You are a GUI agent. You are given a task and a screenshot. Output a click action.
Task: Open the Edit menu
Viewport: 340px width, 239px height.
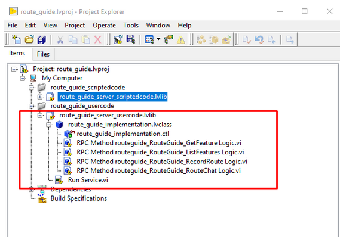coord(30,25)
